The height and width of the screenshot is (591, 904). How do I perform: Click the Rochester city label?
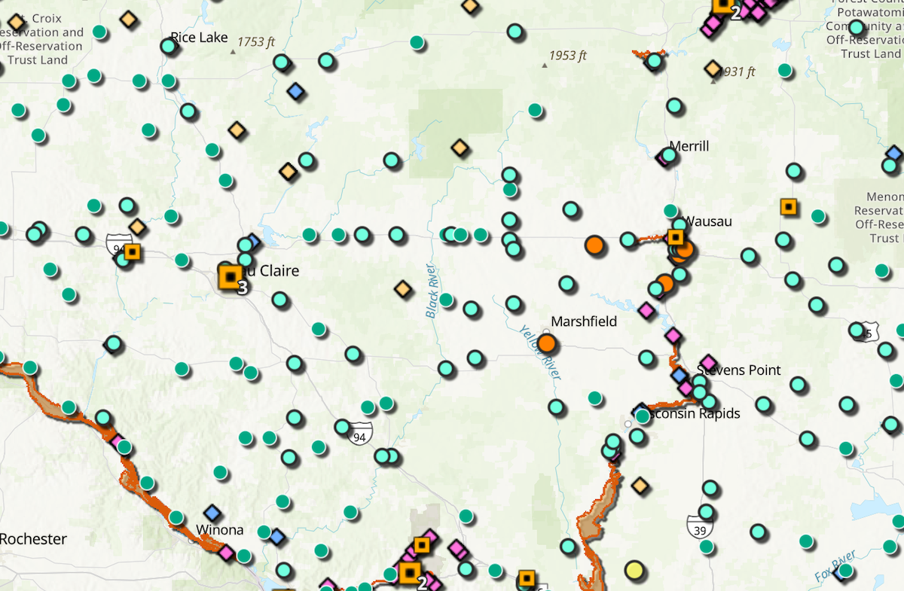(33, 539)
